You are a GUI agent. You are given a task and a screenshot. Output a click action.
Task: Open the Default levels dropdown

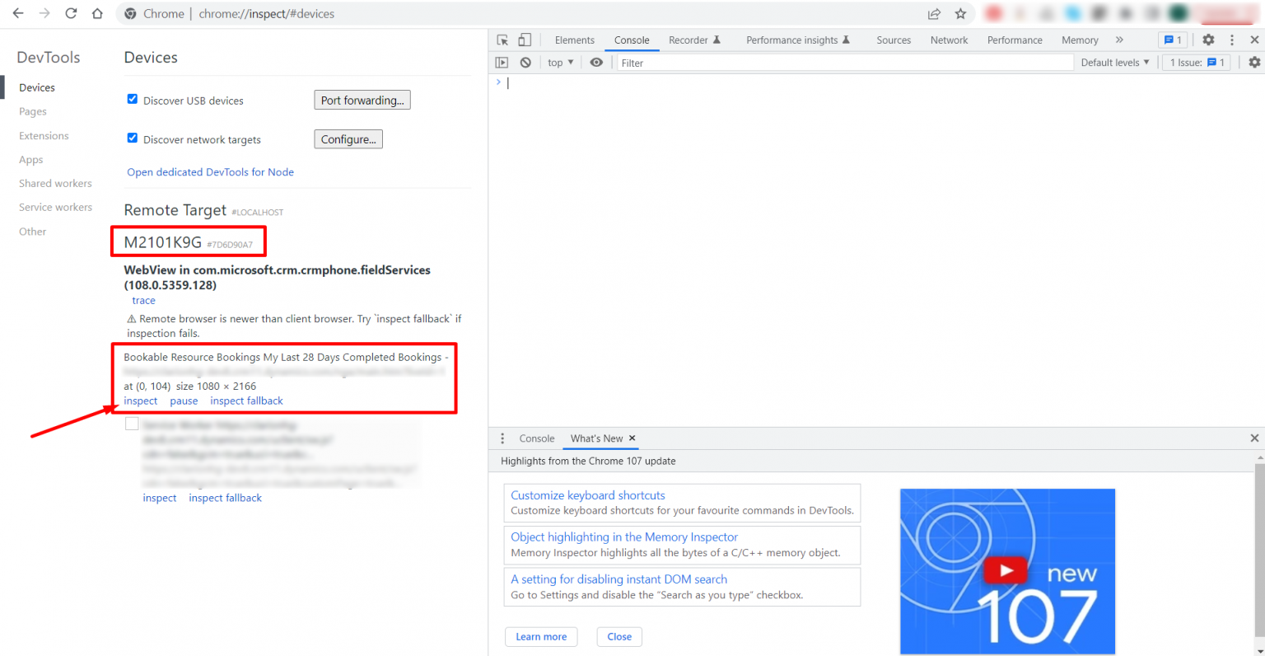click(1115, 62)
